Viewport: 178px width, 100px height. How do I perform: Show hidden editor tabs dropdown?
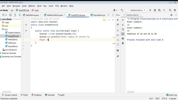(108, 15)
